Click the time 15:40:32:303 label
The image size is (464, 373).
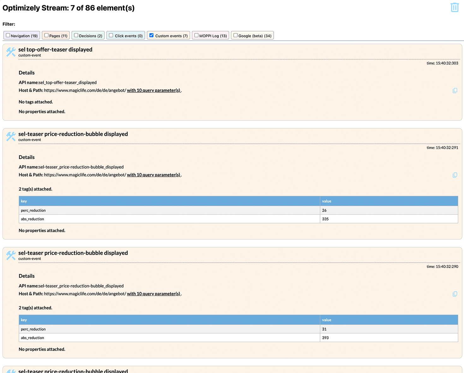442,63
